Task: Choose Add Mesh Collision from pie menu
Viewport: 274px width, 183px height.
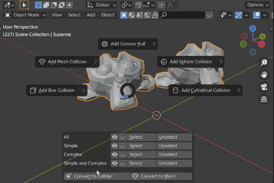Action: point(68,62)
